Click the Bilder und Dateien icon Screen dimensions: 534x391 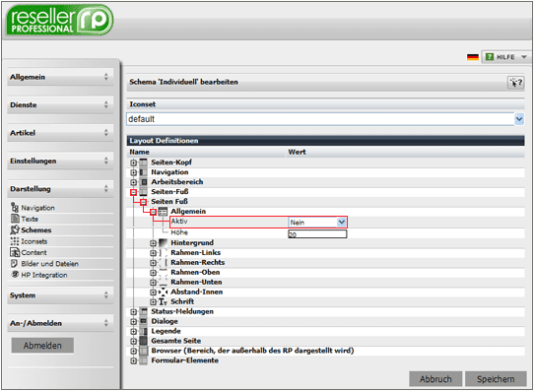coord(15,263)
